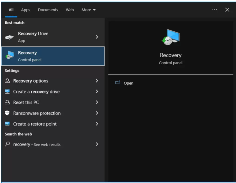This screenshot has height=183, width=236.
Task: Select the Web filter tab
Action: pyautogui.click(x=70, y=10)
